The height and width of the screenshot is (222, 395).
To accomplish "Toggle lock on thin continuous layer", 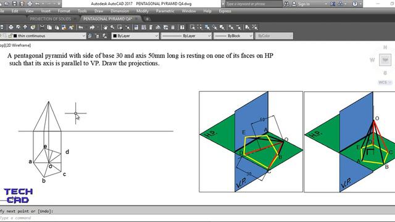I will pyautogui.click(x=10, y=36).
